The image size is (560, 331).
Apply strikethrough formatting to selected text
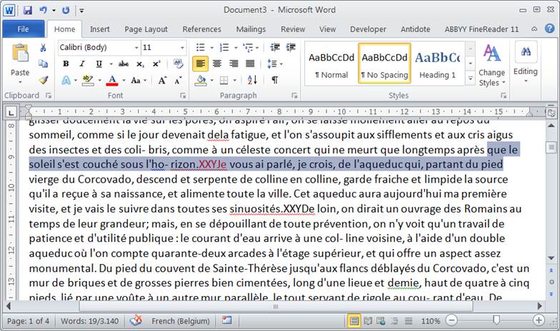(122, 63)
